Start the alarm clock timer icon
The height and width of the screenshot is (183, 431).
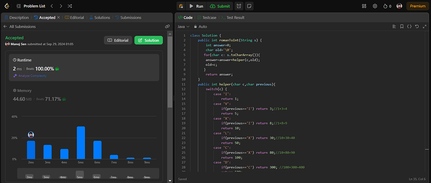tap(239, 6)
